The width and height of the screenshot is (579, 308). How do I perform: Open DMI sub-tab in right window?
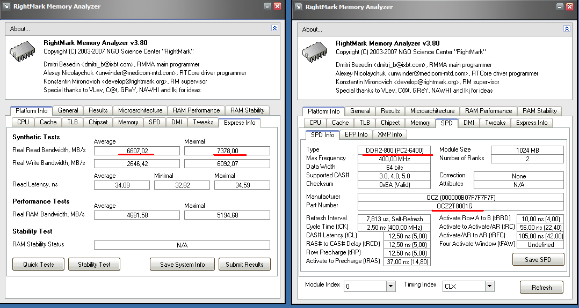point(468,123)
